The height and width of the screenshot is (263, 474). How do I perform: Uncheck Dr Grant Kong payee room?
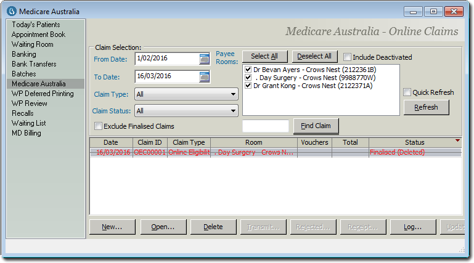pyautogui.click(x=248, y=86)
